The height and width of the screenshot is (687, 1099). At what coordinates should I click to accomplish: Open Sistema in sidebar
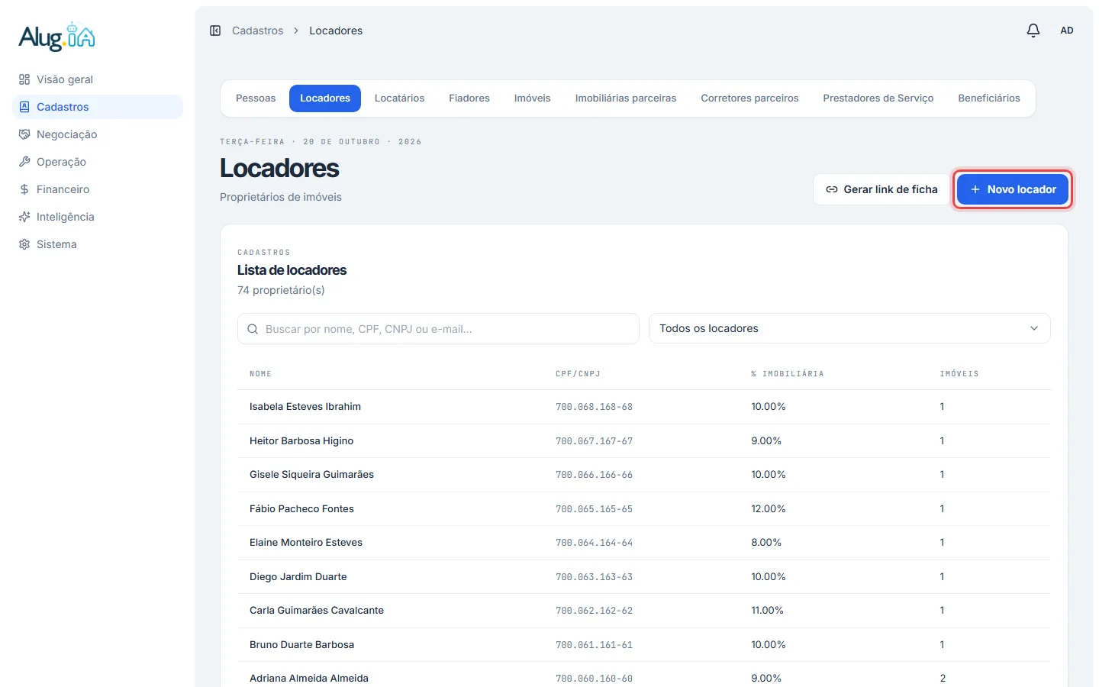pyautogui.click(x=98, y=244)
